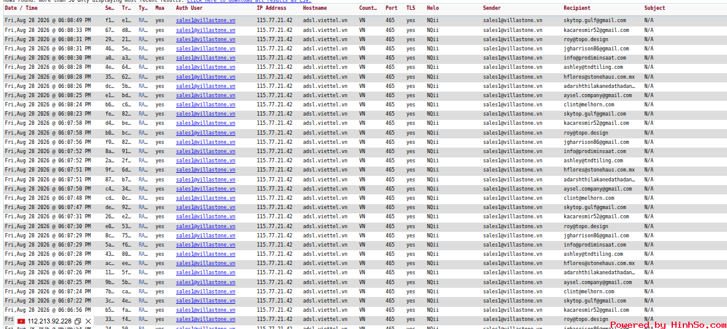Screen dimensions: 727x329
Task: Click recipient clint@melhorn.com in 06:08:24 PM row
Action: point(589,105)
